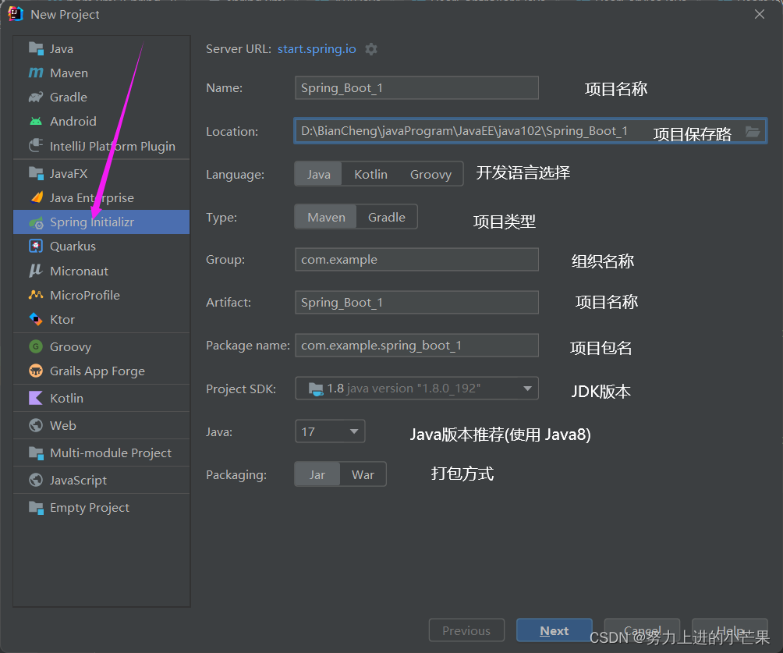Click the Ktor icon

click(x=36, y=319)
